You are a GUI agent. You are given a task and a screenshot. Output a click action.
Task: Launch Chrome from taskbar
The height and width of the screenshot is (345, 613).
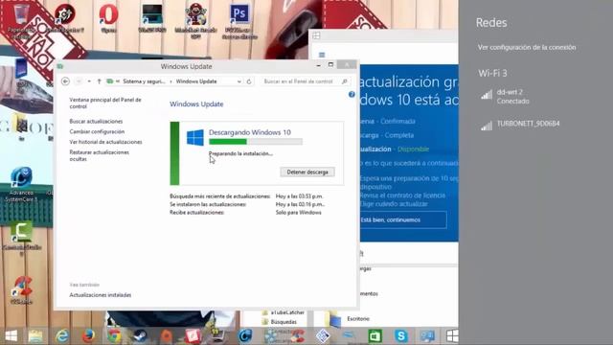[114, 335]
